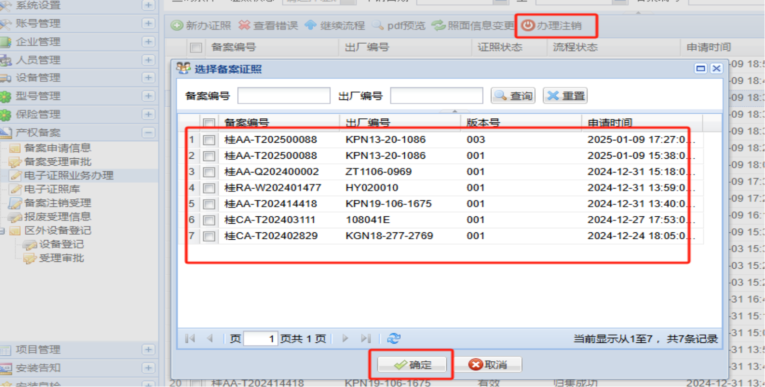Screen dimensions: 765x387
Task: Collapse the 产权备案 sidebar section
Action: pyautogui.click(x=148, y=133)
